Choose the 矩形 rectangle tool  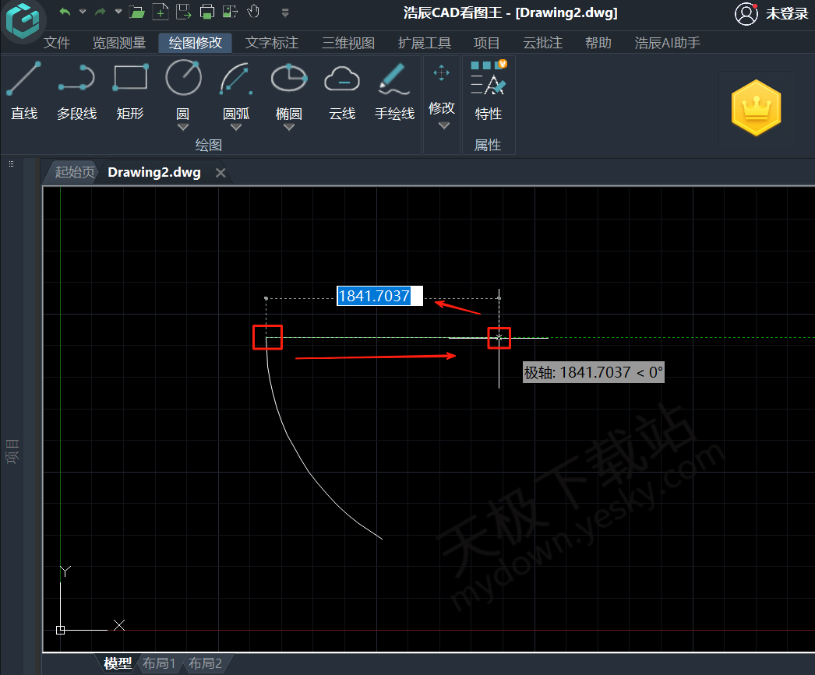point(130,92)
